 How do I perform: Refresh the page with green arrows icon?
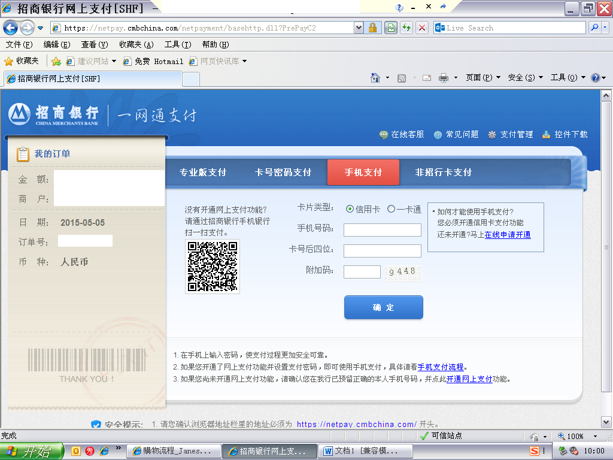(x=406, y=28)
